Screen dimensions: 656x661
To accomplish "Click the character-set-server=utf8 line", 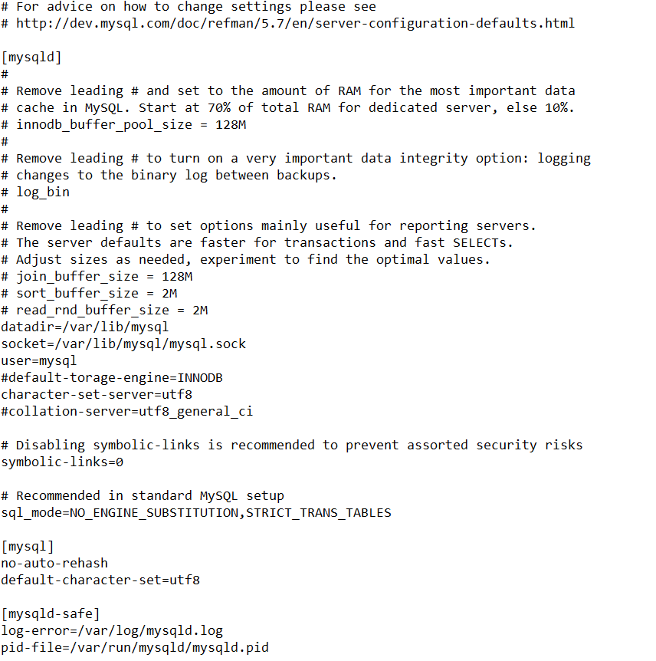I will pos(97,394).
